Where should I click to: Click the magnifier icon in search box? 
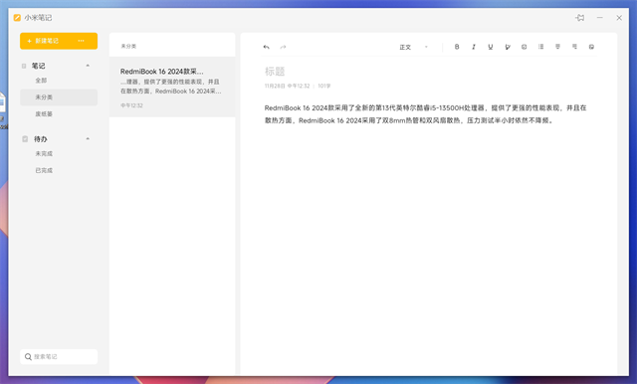point(28,356)
